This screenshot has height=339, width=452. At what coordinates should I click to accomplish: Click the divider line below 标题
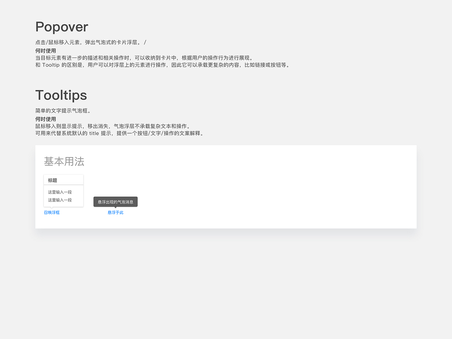point(64,185)
